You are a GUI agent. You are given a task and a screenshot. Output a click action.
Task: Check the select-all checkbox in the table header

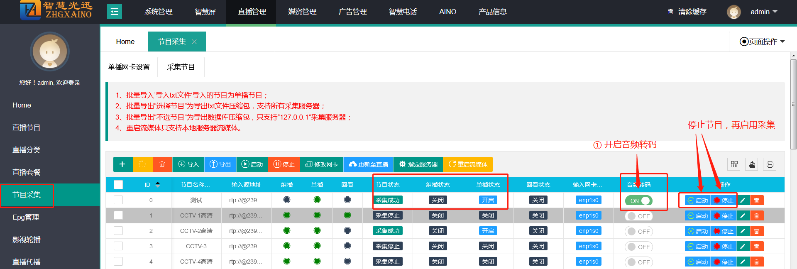(118, 185)
